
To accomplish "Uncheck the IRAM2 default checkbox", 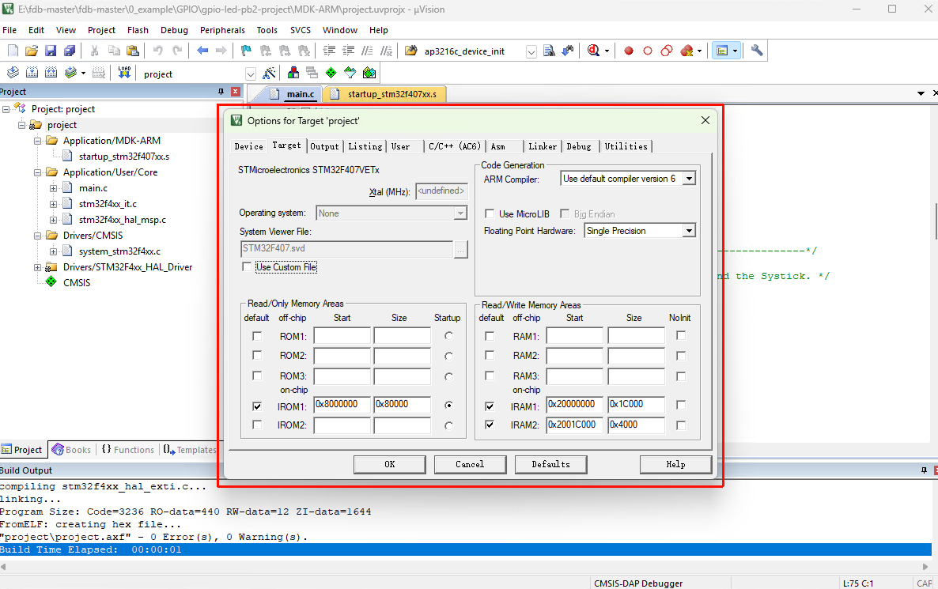I will [490, 425].
